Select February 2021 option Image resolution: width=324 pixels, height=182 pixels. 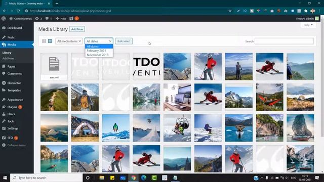(99, 51)
